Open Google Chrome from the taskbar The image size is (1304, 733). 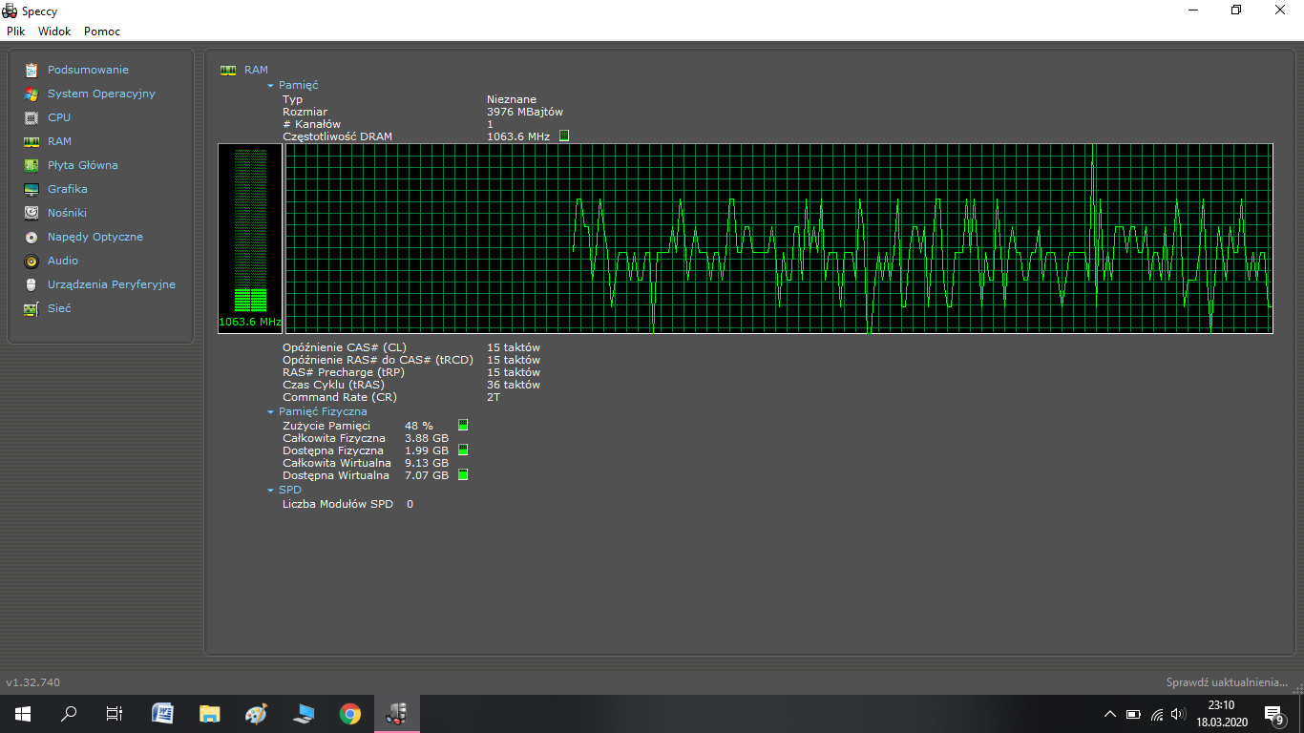pos(350,714)
